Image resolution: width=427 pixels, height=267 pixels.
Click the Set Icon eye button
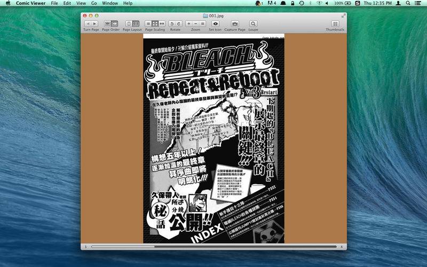click(215, 23)
